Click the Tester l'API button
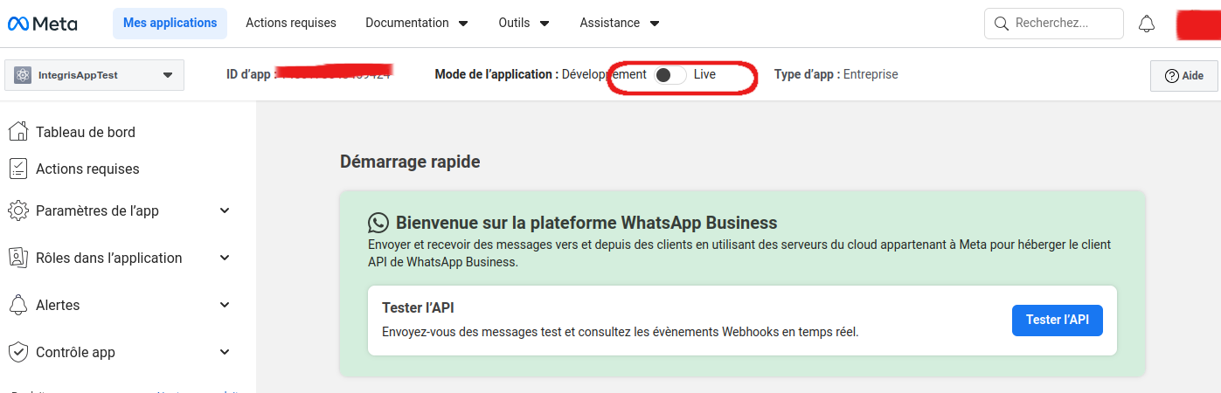The width and height of the screenshot is (1221, 393). [x=1058, y=320]
